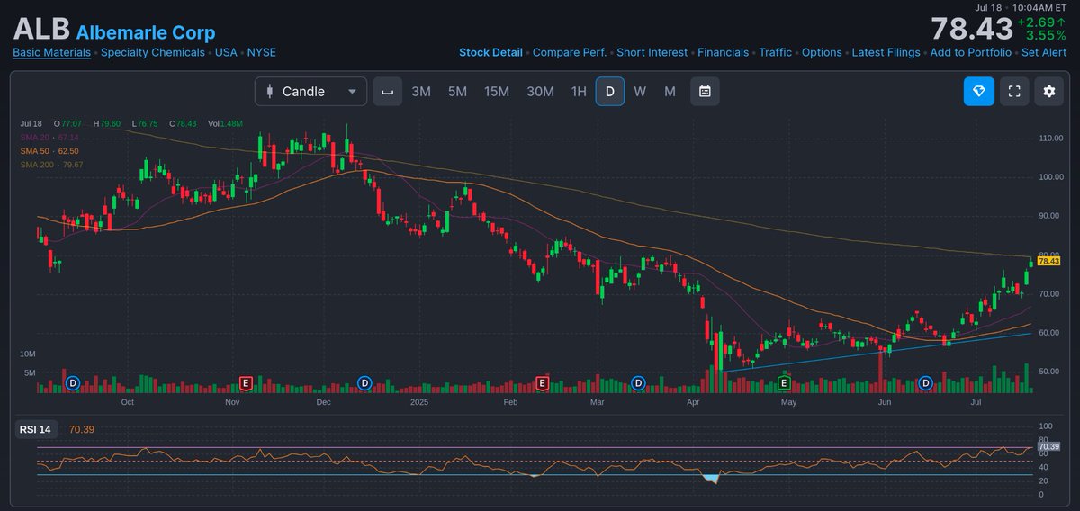Select the daily D timeframe
Image resolution: width=1080 pixels, height=511 pixels.
pos(609,91)
